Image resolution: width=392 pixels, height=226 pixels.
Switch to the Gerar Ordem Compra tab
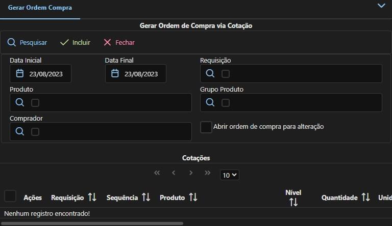[x=40, y=8]
